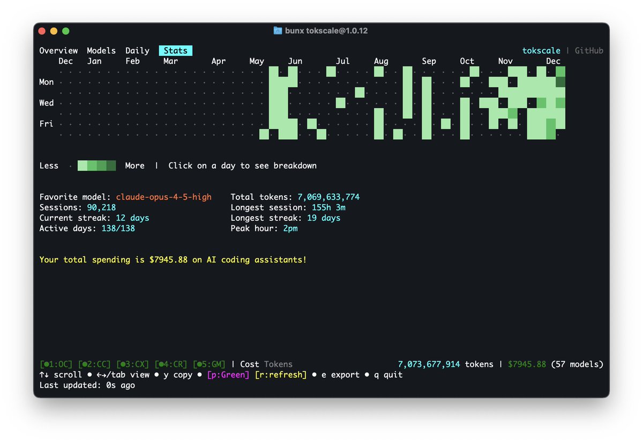Viewport: 643px width, 442px height.
Task: Toggle the 3:CX source filter
Action: click(133, 364)
